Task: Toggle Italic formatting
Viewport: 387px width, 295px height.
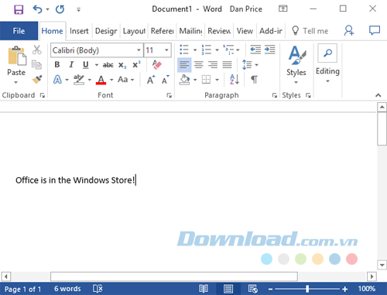Action: pos(71,64)
